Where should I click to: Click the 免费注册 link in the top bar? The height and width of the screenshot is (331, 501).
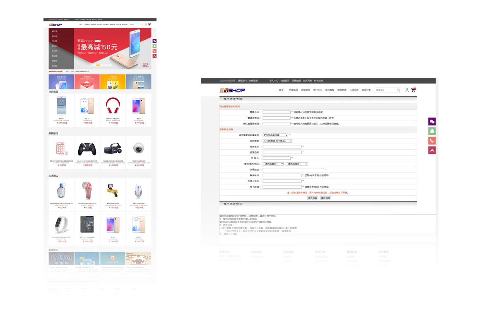click(x=253, y=81)
